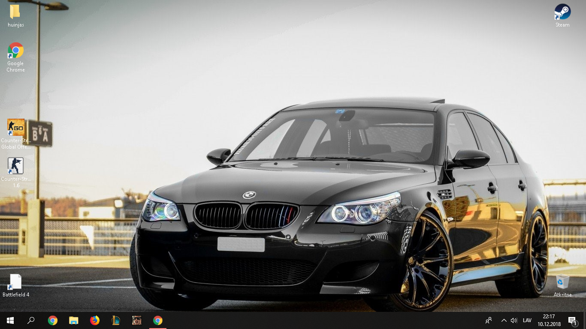Select the Steam desktop shortcut
586x329 pixels.
tap(562, 16)
